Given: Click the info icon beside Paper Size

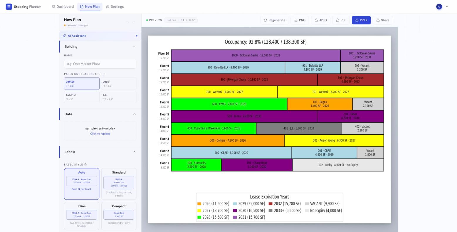Looking at the screenshot, I should (104, 74).
